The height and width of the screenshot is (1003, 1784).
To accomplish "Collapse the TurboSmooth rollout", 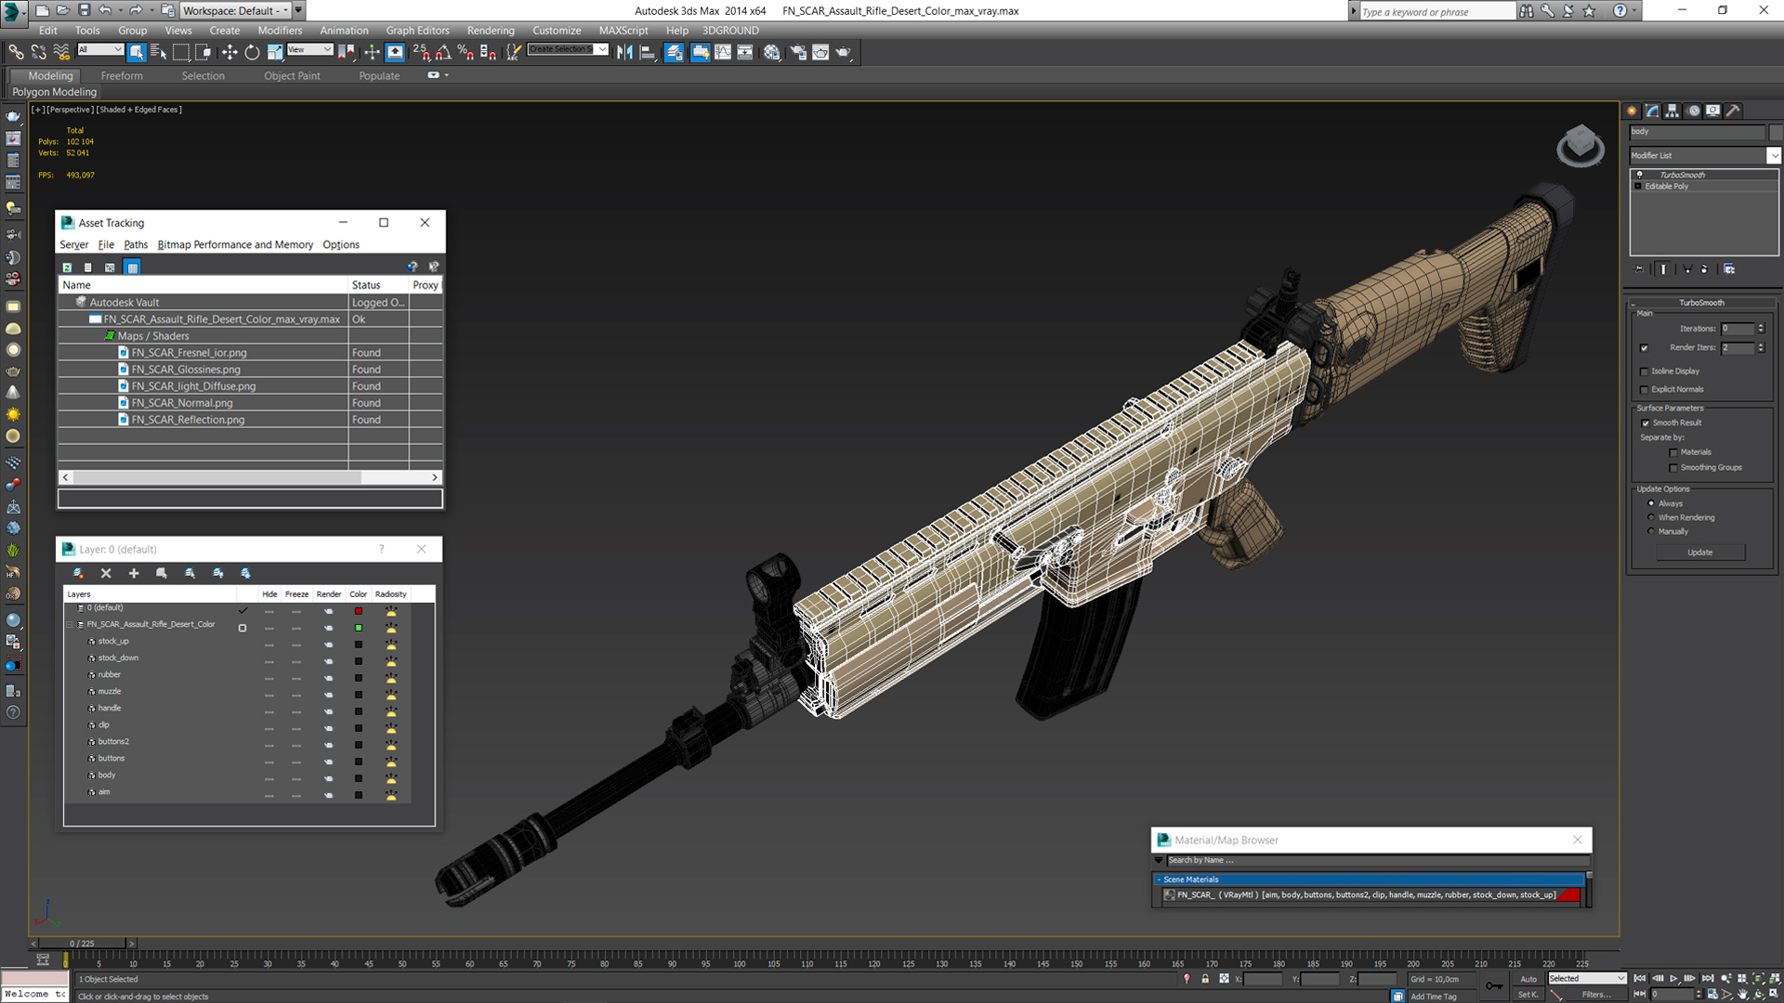I will (1635, 303).
